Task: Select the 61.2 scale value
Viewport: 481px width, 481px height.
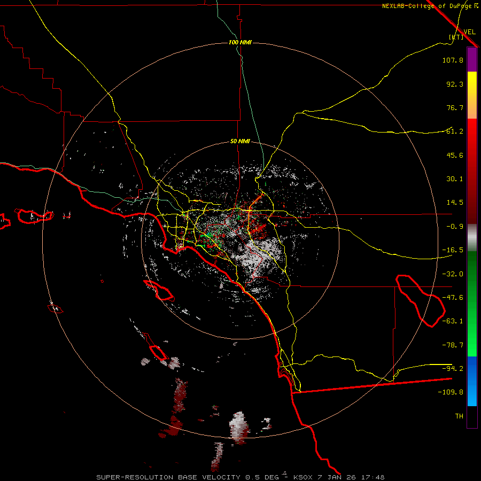Action: pyautogui.click(x=455, y=131)
